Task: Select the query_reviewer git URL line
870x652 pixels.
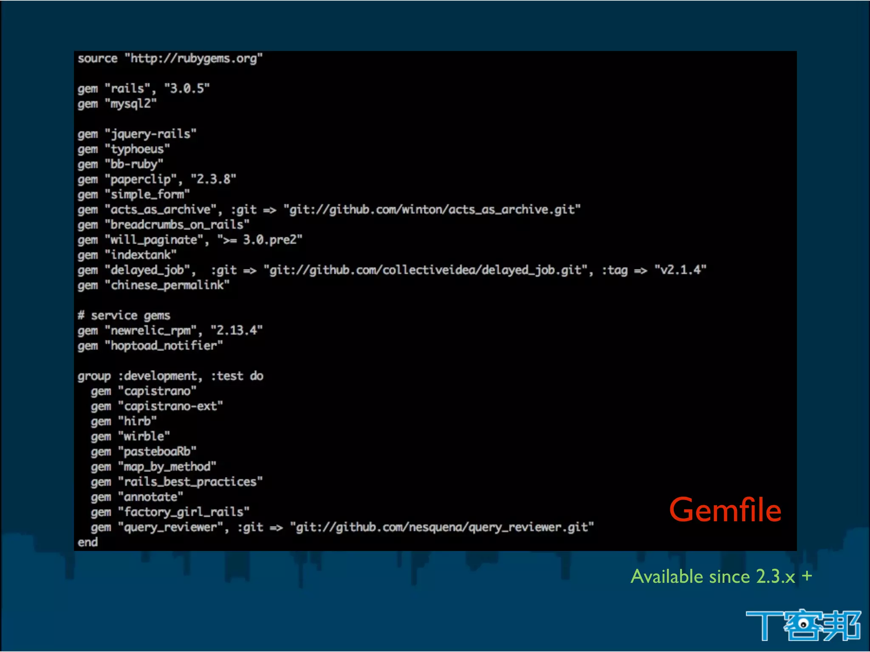Action: 342,528
